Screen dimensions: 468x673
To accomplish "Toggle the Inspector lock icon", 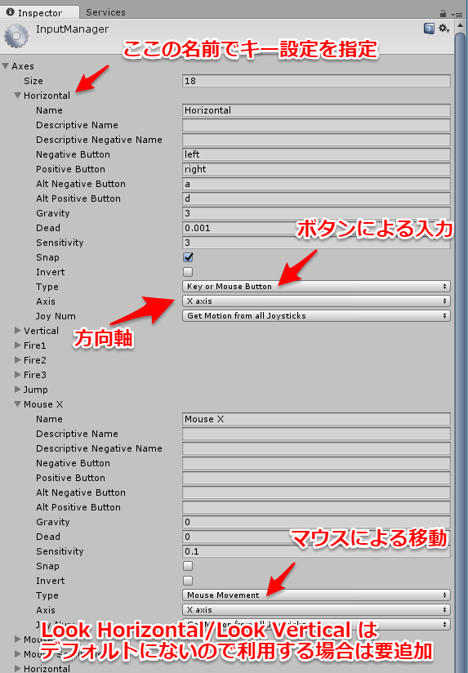I will (x=443, y=14).
